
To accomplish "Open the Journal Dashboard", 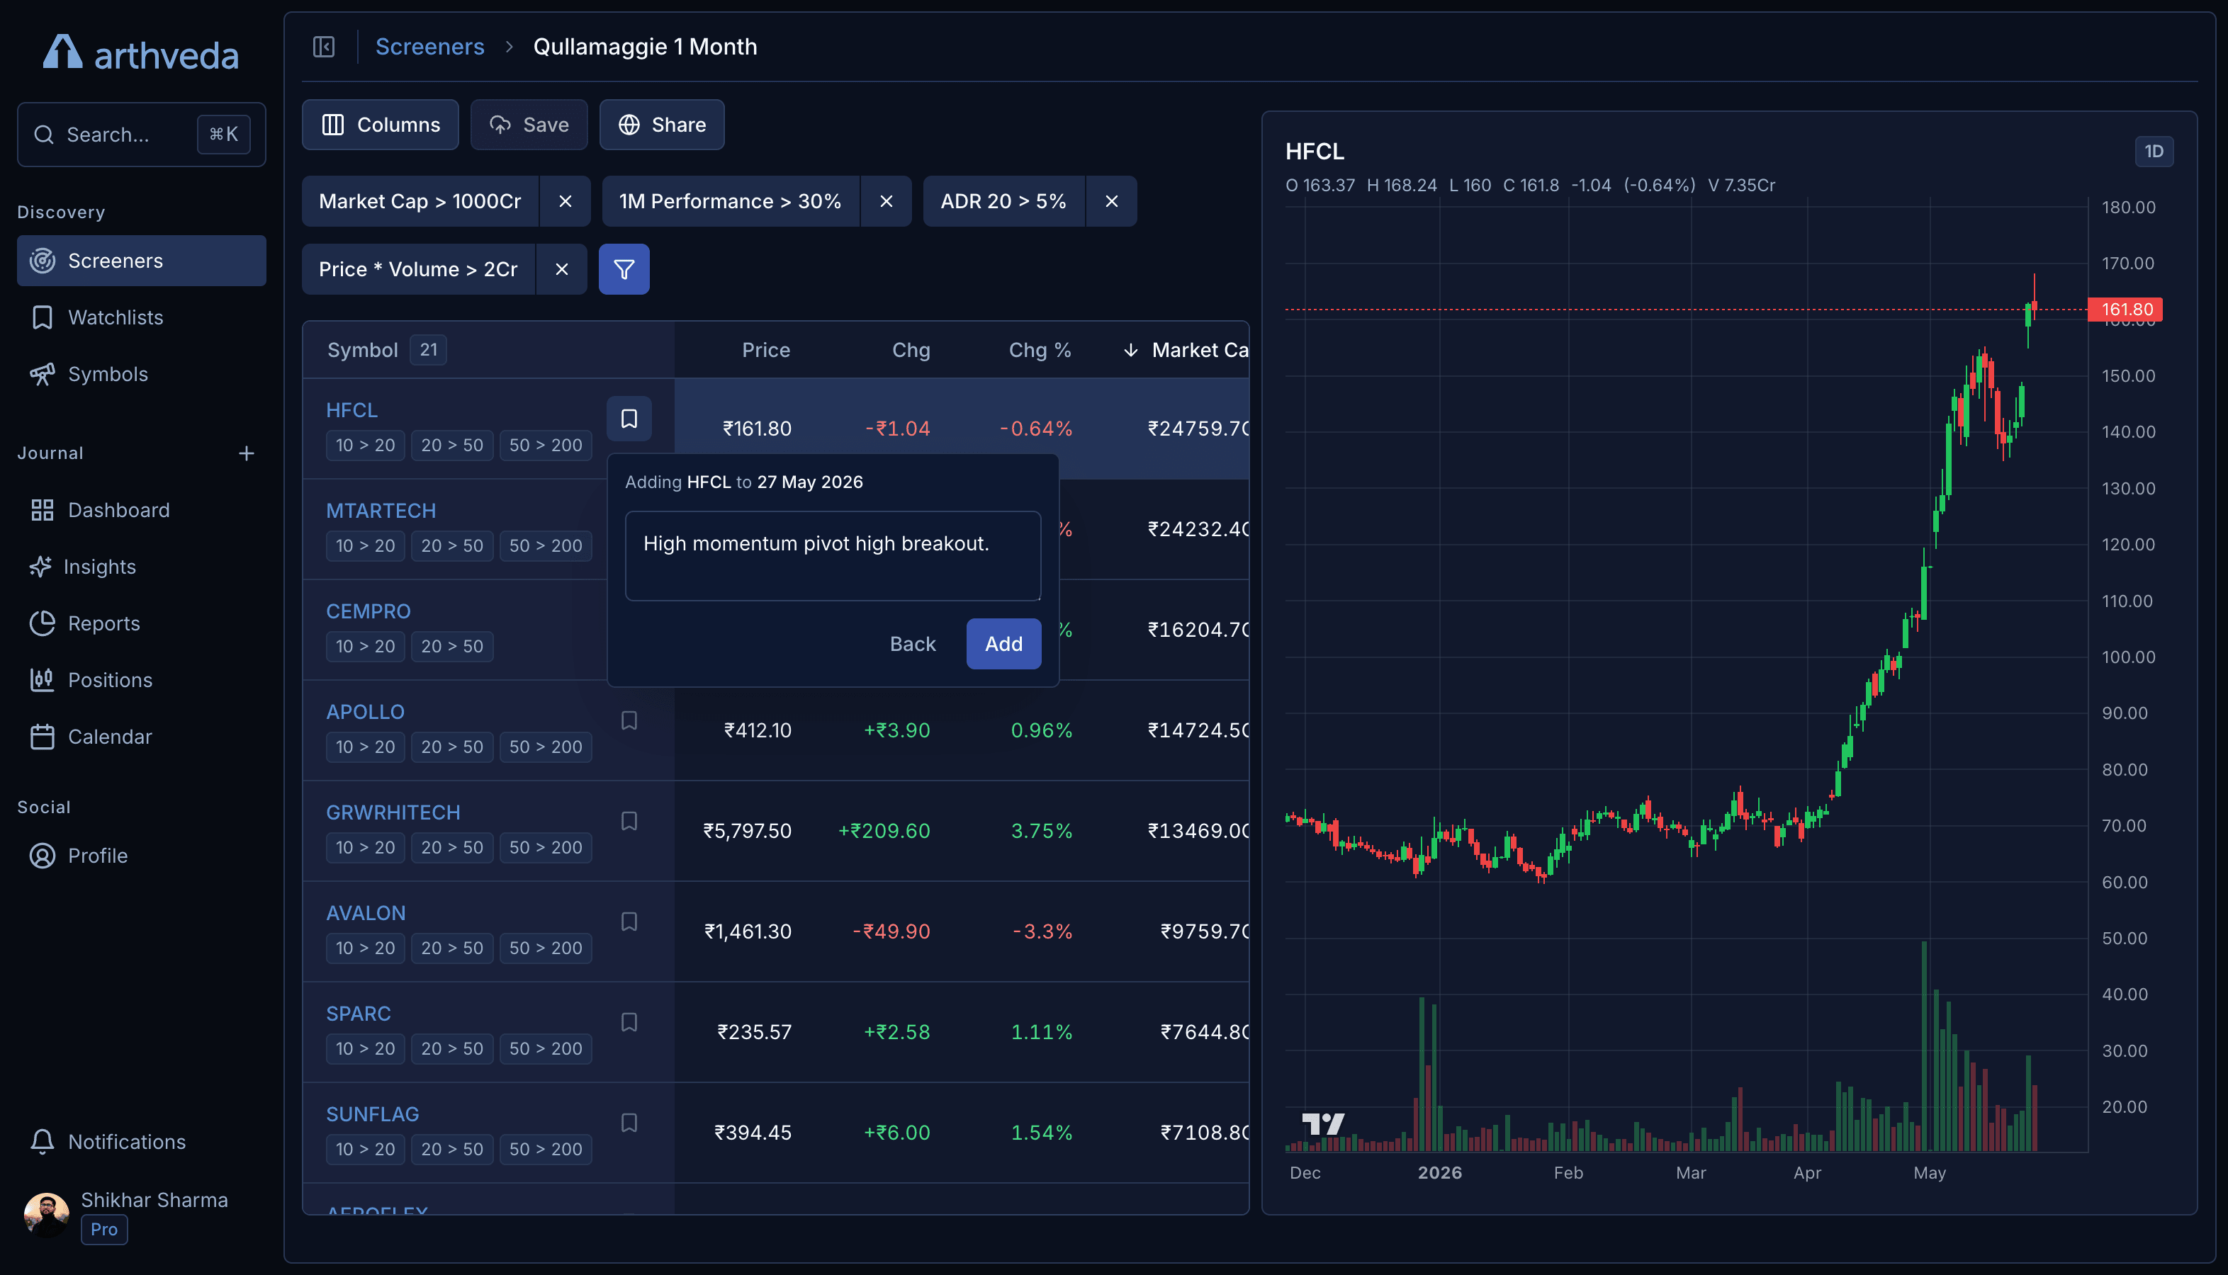I will click(x=141, y=510).
